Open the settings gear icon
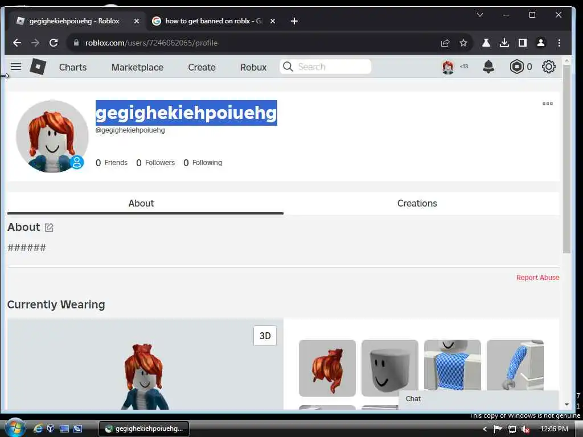The height and width of the screenshot is (437, 583). pyautogui.click(x=548, y=67)
